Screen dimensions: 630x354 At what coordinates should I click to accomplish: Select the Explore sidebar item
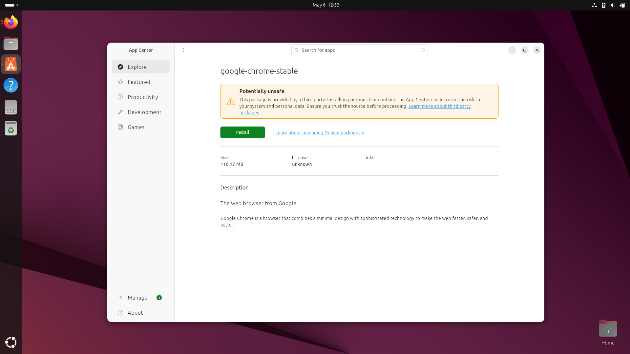click(141, 67)
